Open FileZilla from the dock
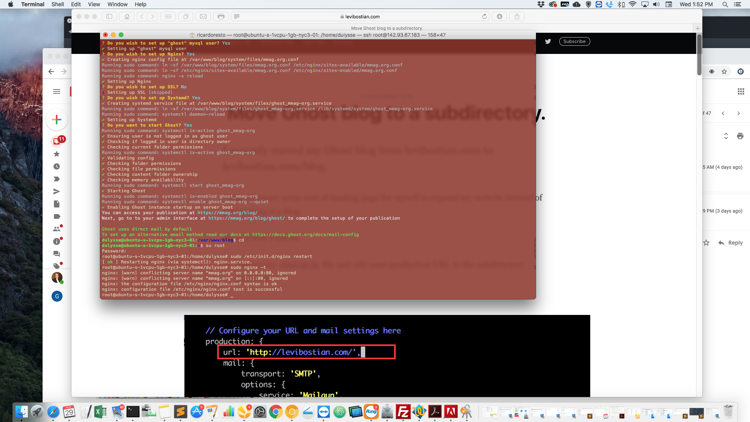This screenshot has height=422, width=750. point(403,411)
